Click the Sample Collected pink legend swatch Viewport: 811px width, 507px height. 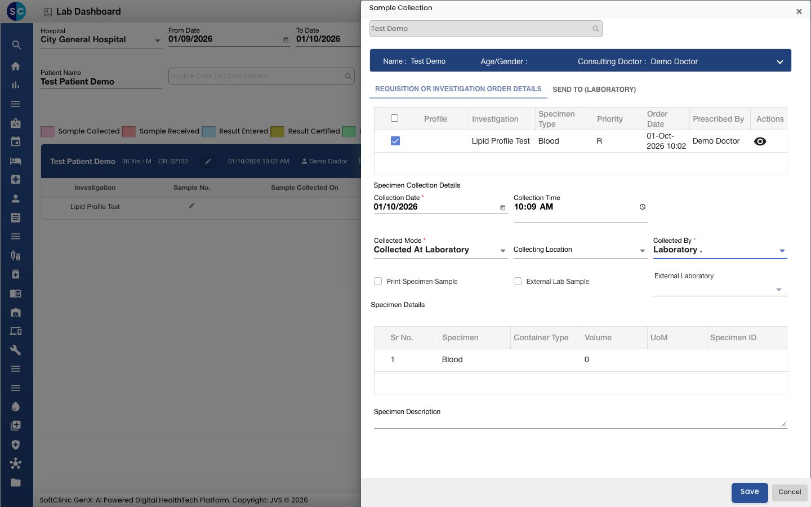click(x=48, y=132)
